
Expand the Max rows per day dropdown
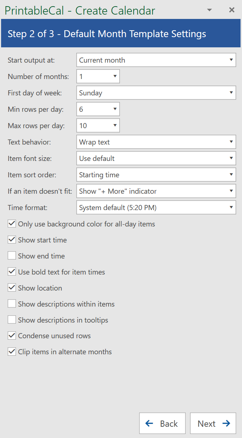98,126
